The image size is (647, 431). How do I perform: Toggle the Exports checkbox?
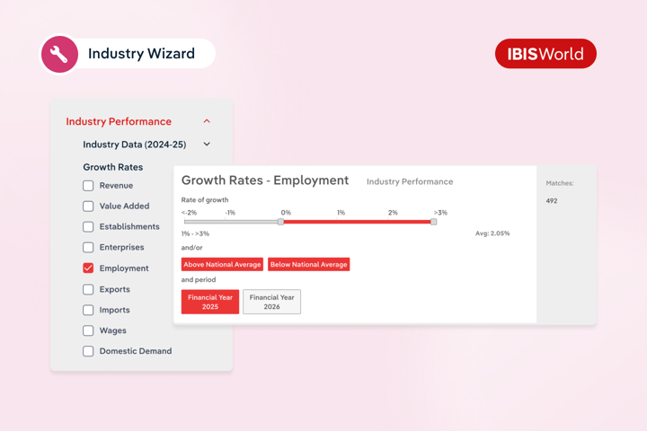[x=88, y=290]
